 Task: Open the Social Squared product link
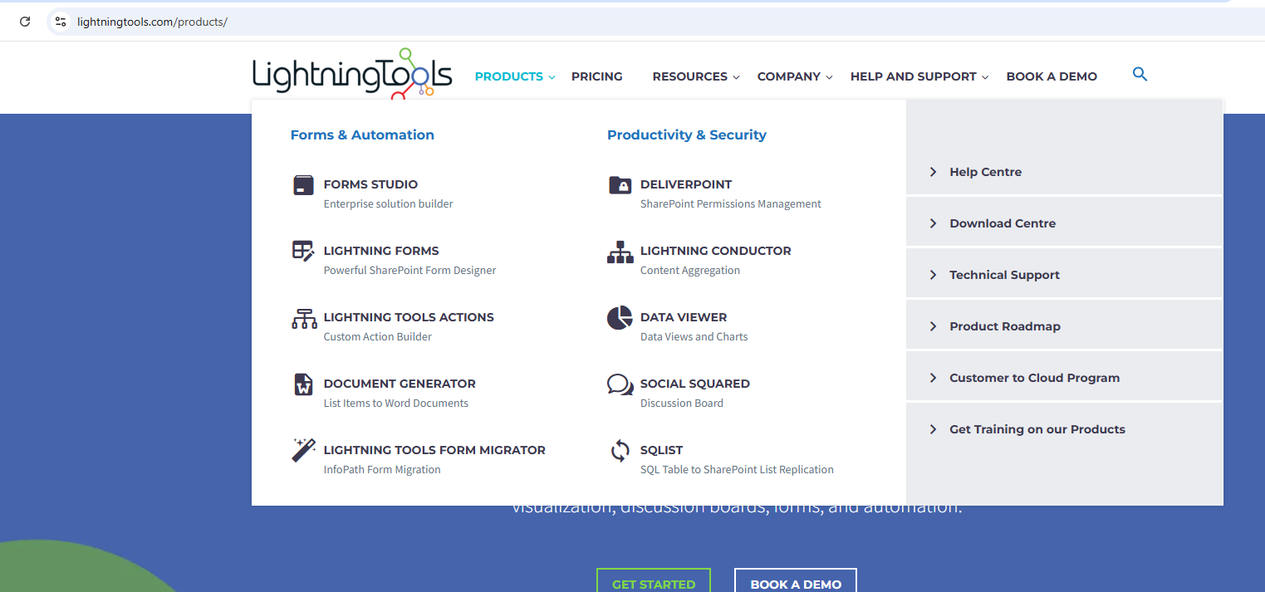pyautogui.click(x=695, y=384)
